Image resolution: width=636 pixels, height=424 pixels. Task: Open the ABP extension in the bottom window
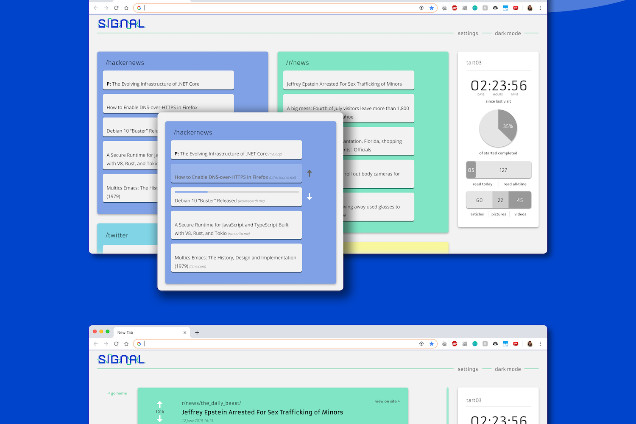click(x=455, y=344)
